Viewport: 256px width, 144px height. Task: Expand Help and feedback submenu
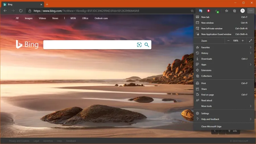pos(224,119)
